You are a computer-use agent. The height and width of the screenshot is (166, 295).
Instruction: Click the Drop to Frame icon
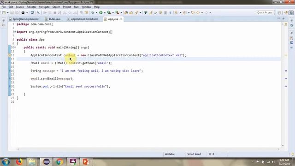(81, 12)
